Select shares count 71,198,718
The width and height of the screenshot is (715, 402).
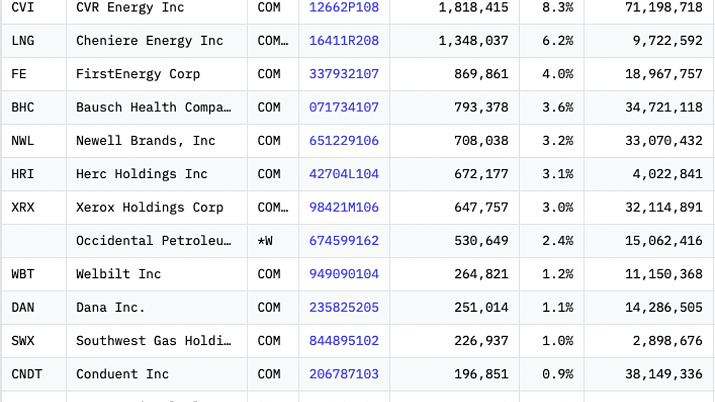[664, 8]
